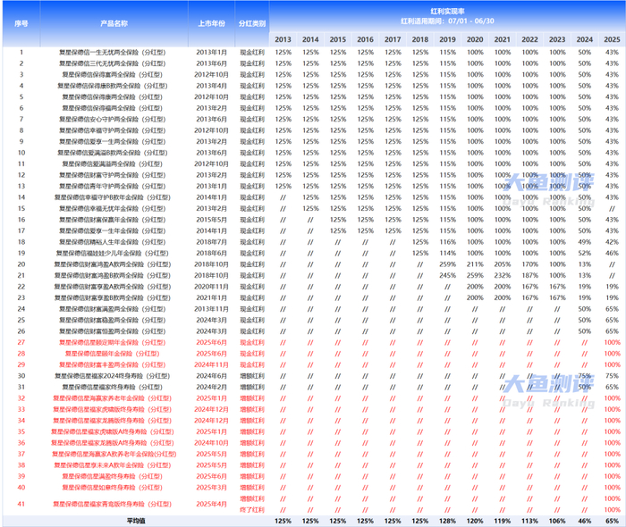Image resolution: width=626 pixels, height=527 pixels.
Task: Click the '2015年5月' launch date cell
Action: pyautogui.click(x=212, y=220)
